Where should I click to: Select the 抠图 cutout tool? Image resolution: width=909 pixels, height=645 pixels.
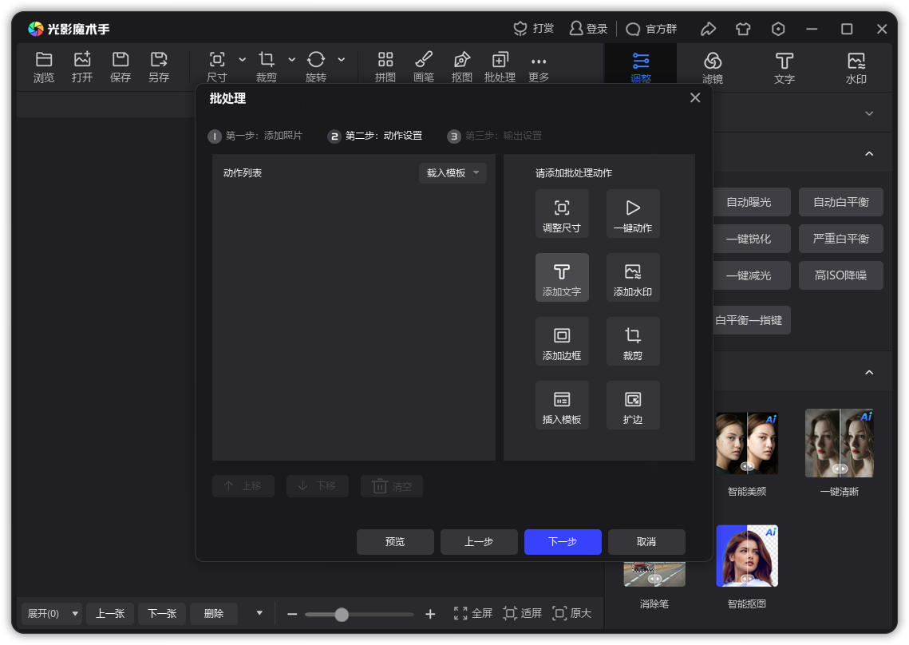tap(461, 66)
